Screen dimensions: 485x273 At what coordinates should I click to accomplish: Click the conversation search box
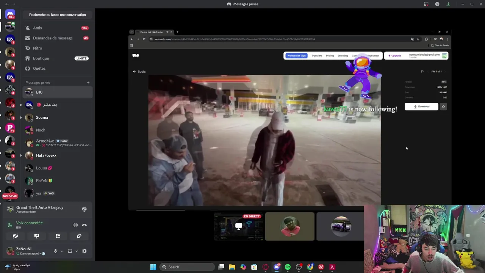point(58,15)
